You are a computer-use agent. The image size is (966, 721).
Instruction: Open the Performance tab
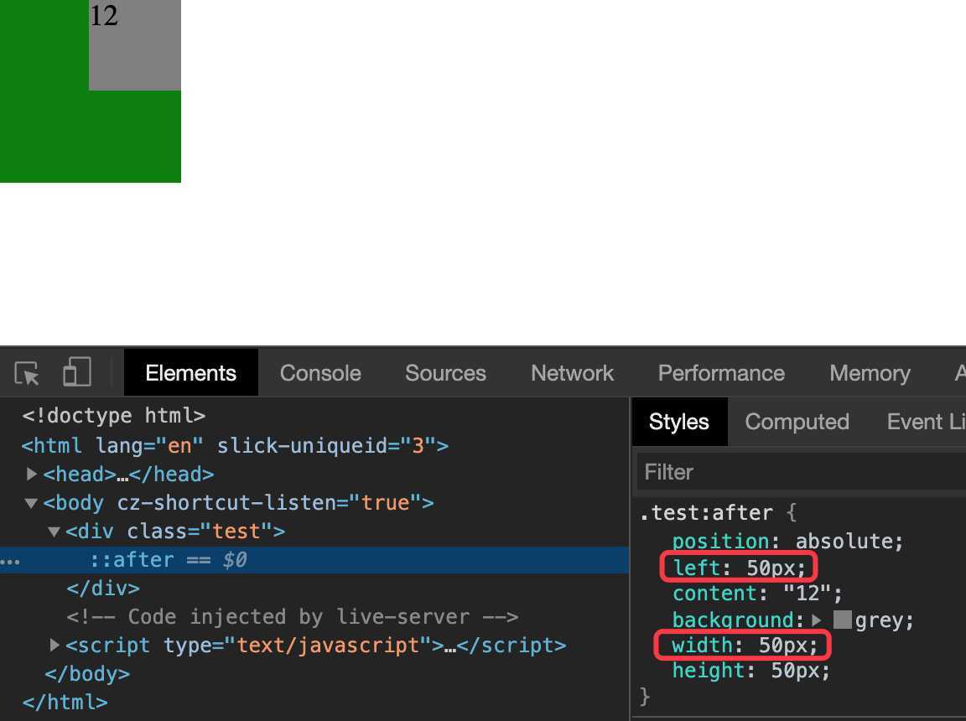tap(721, 373)
